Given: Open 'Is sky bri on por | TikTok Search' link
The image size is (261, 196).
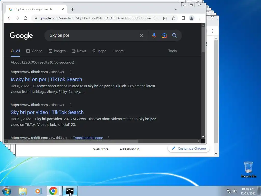Looking at the screenshot, I should tap(46, 80).
